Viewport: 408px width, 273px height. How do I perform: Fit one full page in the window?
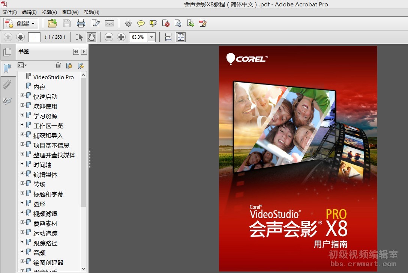point(181,37)
